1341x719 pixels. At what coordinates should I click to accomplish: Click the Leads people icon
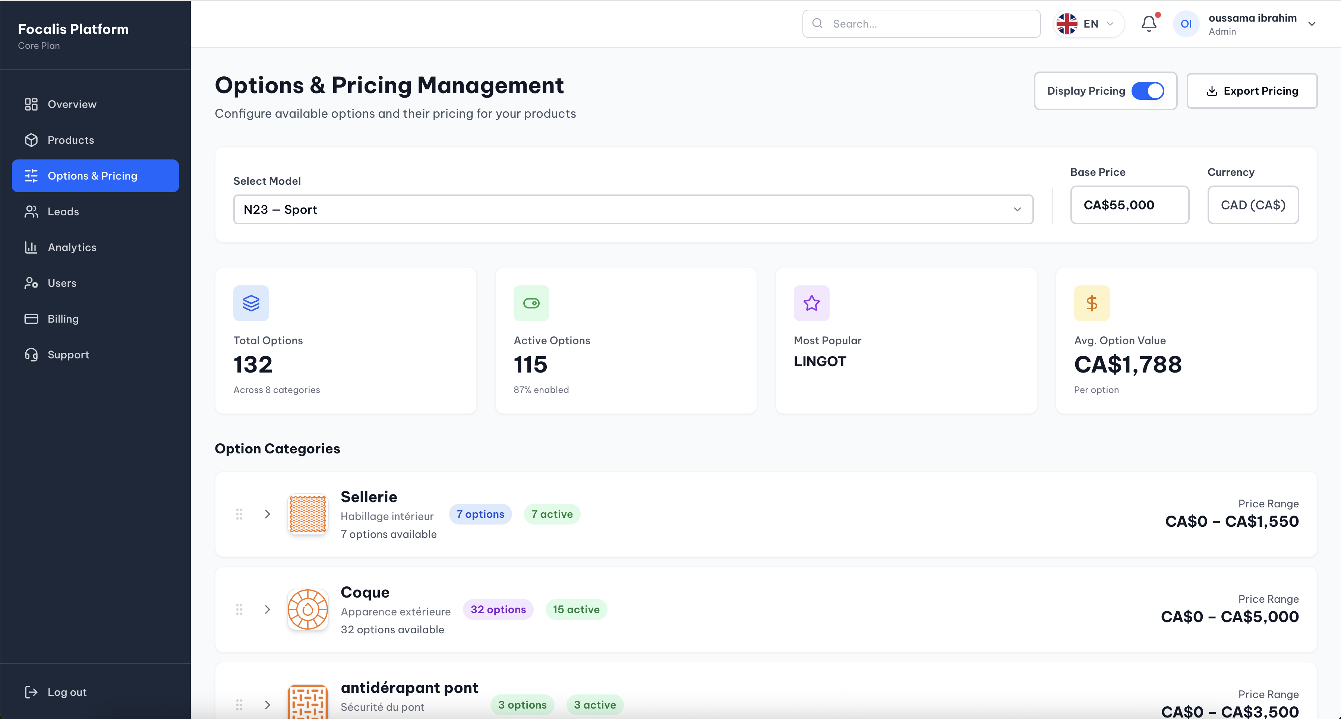tap(31, 211)
